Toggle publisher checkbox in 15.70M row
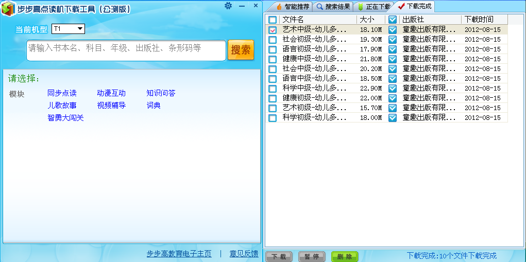This screenshot has width=526, height=262. (393, 108)
